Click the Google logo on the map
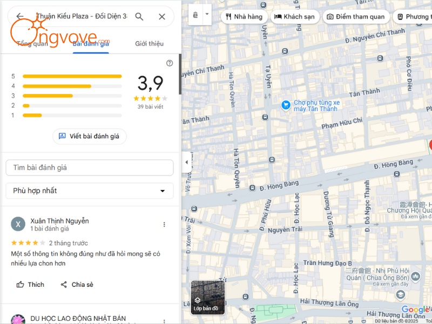This screenshot has height=324, width=432. [x=416, y=309]
